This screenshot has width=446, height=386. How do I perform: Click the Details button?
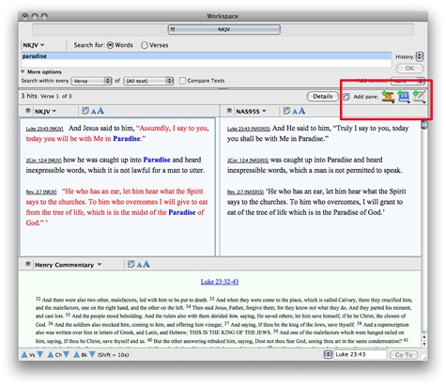(x=323, y=96)
